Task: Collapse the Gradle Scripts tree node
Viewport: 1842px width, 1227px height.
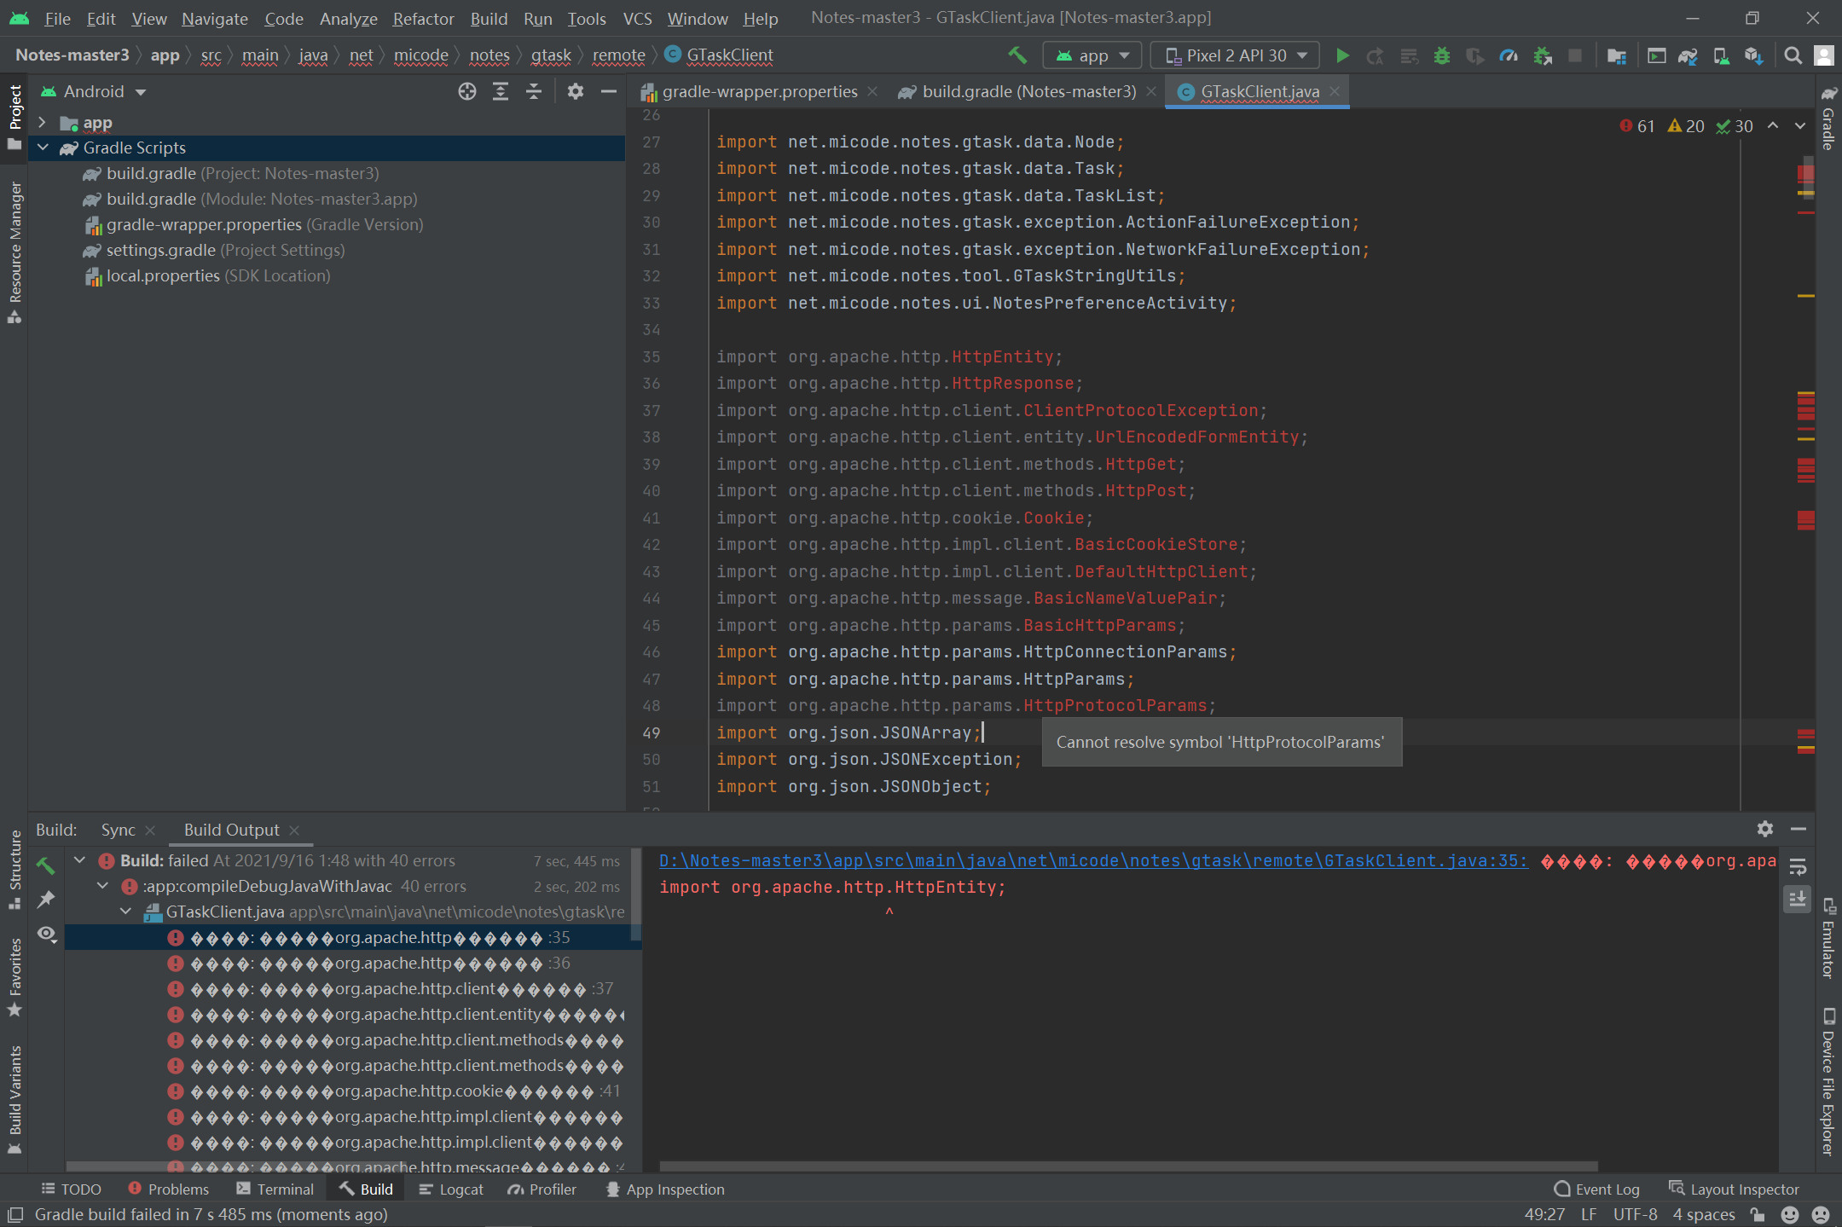Action: [x=43, y=148]
